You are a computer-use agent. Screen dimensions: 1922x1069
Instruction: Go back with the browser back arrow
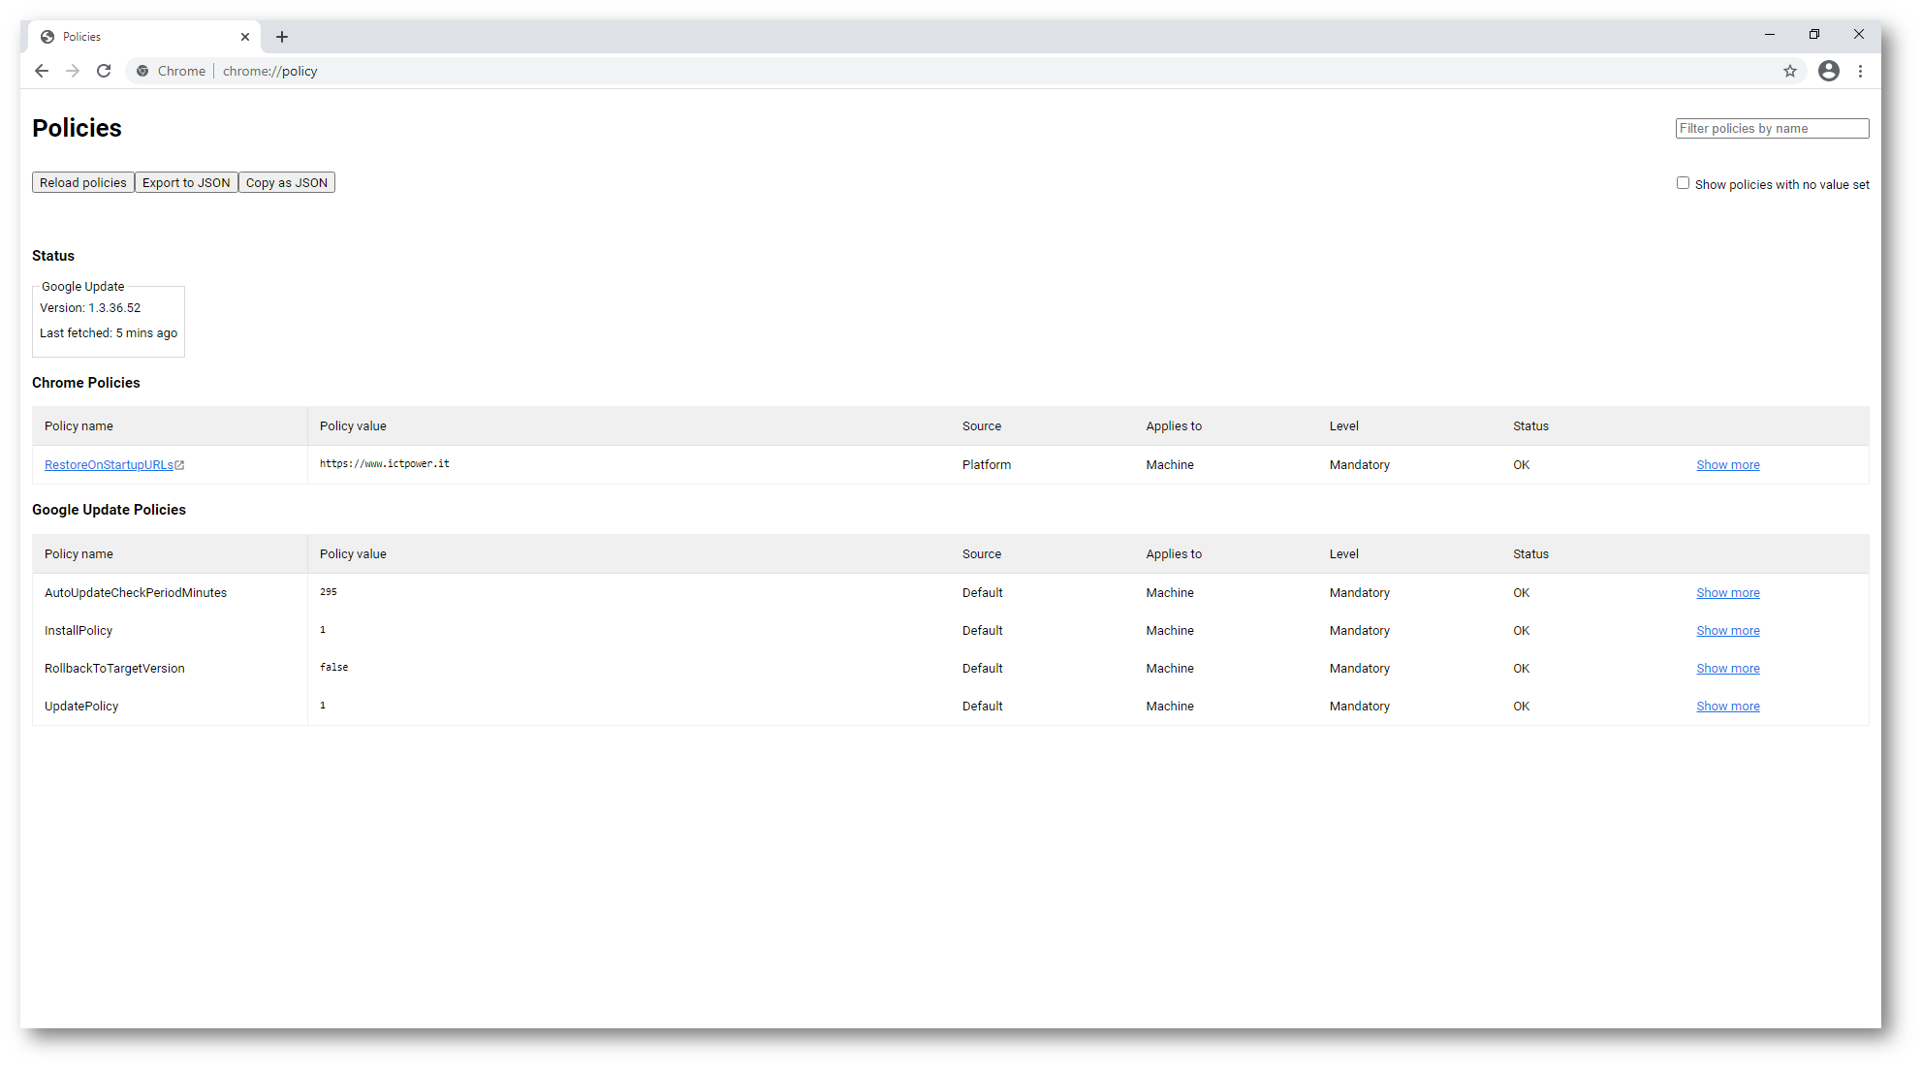(x=41, y=71)
